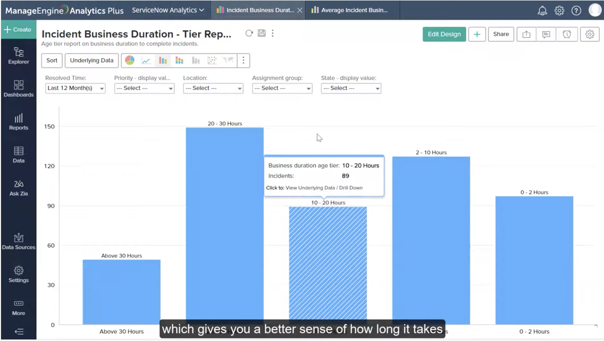Open the Resolved Time dropdown
The image size is (604, 341).
click(75, 88)
